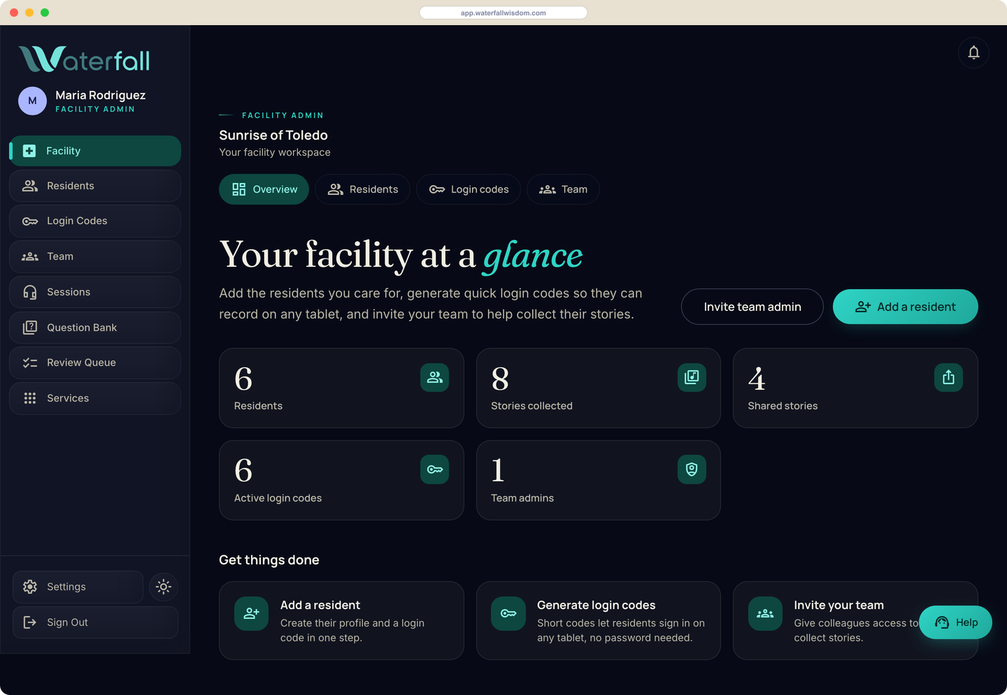Click the Invite team admin button
1007x695 pixels.
pos(752,307)
